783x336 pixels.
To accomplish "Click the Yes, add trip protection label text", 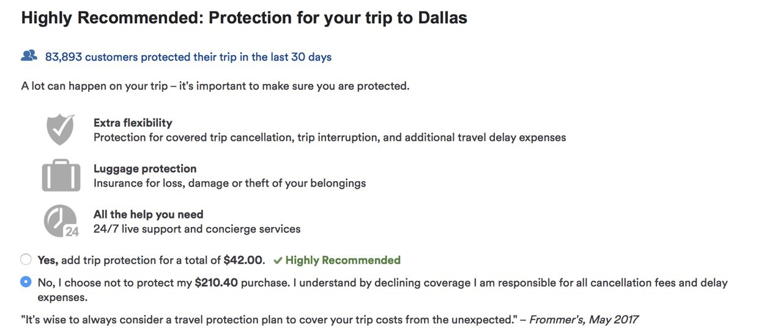I will (151, 260).
